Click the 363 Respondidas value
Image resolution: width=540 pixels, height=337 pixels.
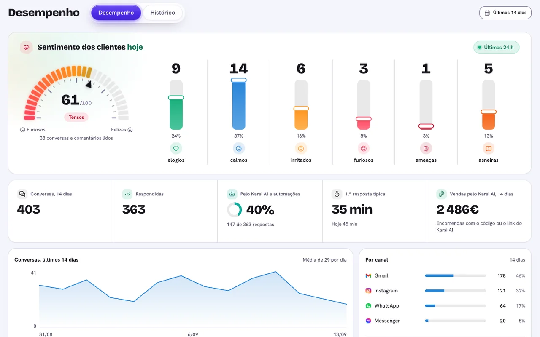[134, 209]
